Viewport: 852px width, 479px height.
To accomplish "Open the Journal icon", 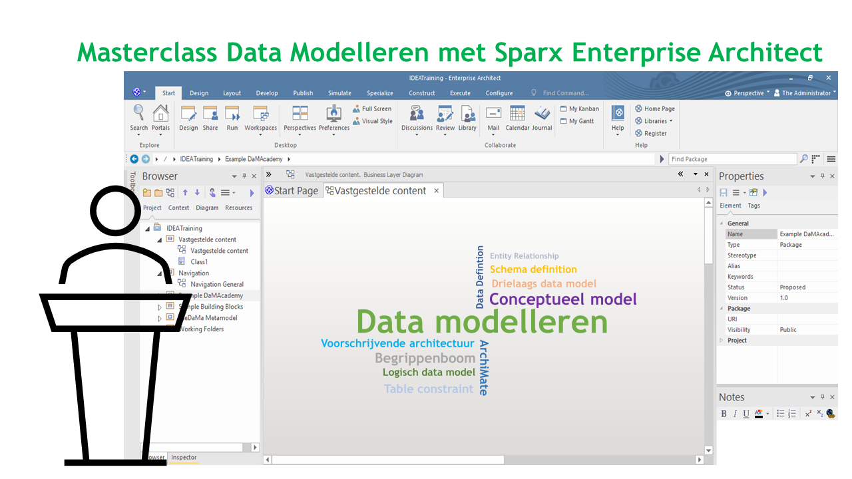I will pos(542,113).
